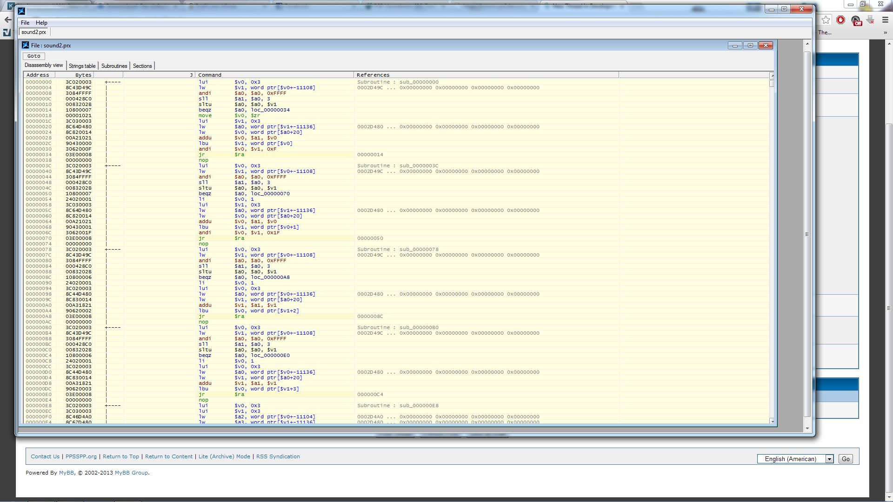Screen dimensions: 893x502
Task: Click the gray download arrow extension icon
Action: pyautogui.click(x=870, y=20)
